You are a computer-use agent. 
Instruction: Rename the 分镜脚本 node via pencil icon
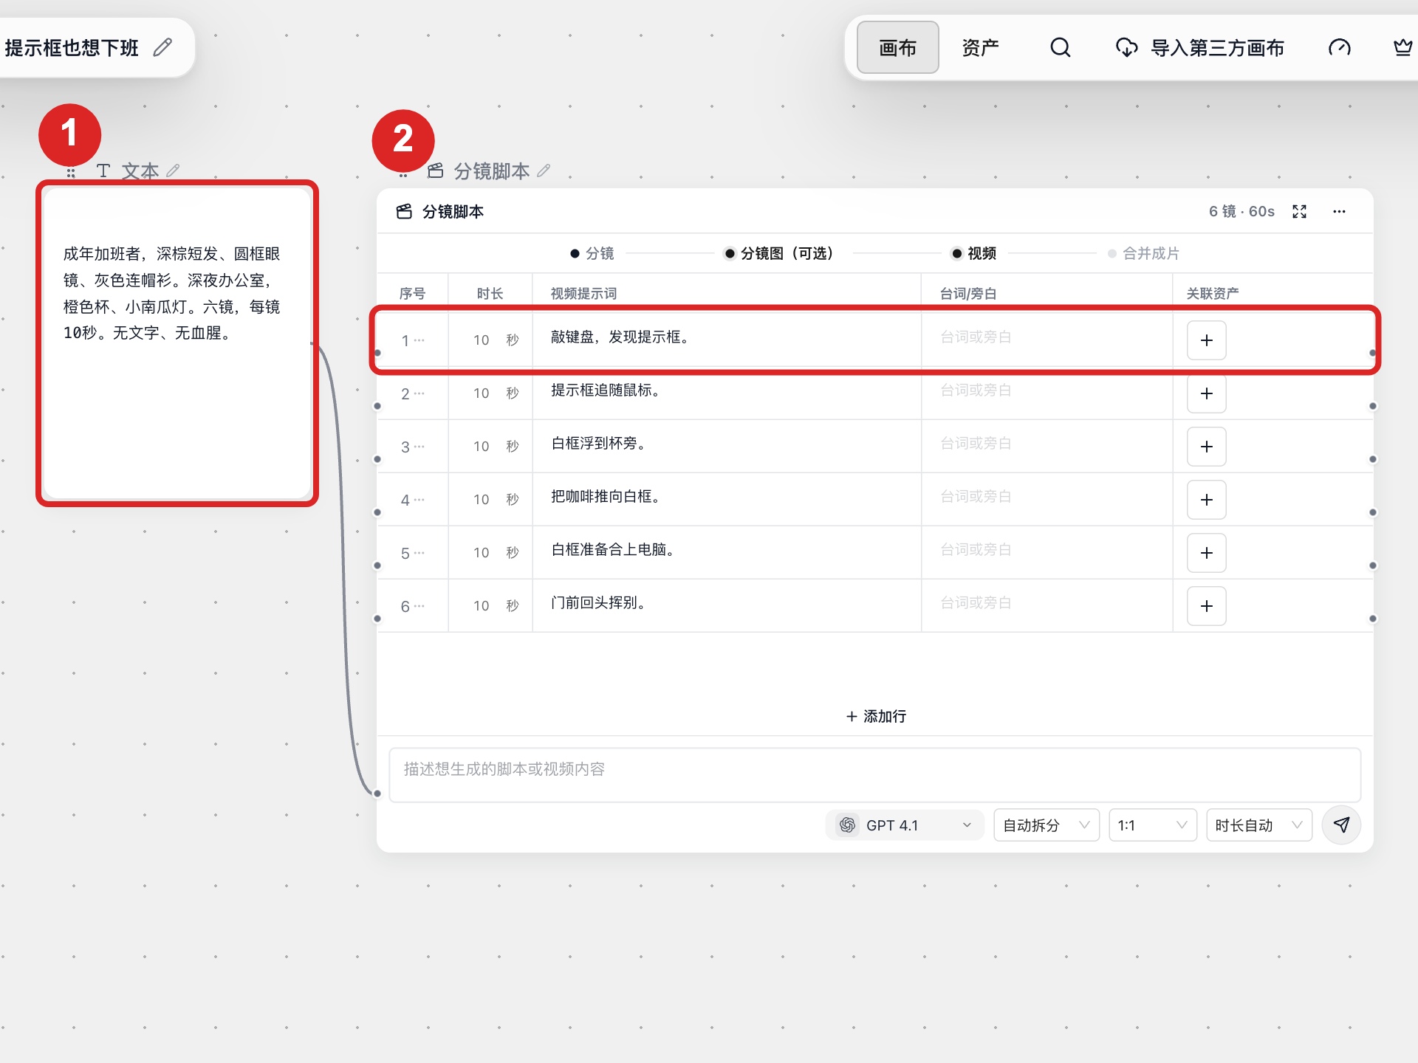(544, 171)
